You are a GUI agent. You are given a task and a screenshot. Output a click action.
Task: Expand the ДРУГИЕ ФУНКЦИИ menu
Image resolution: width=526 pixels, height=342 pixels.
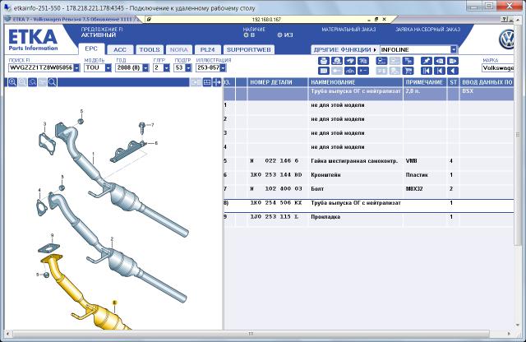(x=345, y=49)
